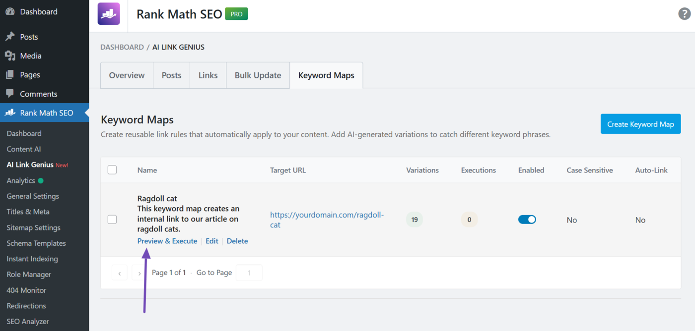This screenshot has width=695, height=331.
Task: Switch to the Bulk Update tab
Action: (x=258, y=75)
